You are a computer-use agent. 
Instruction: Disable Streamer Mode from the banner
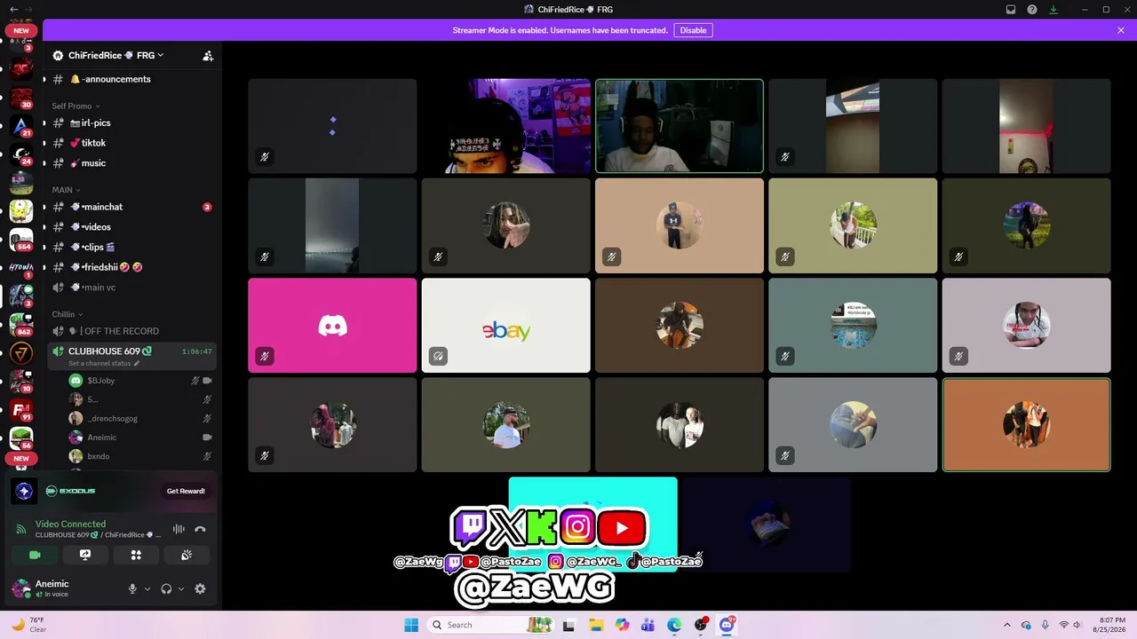click(x=693, y=30)
